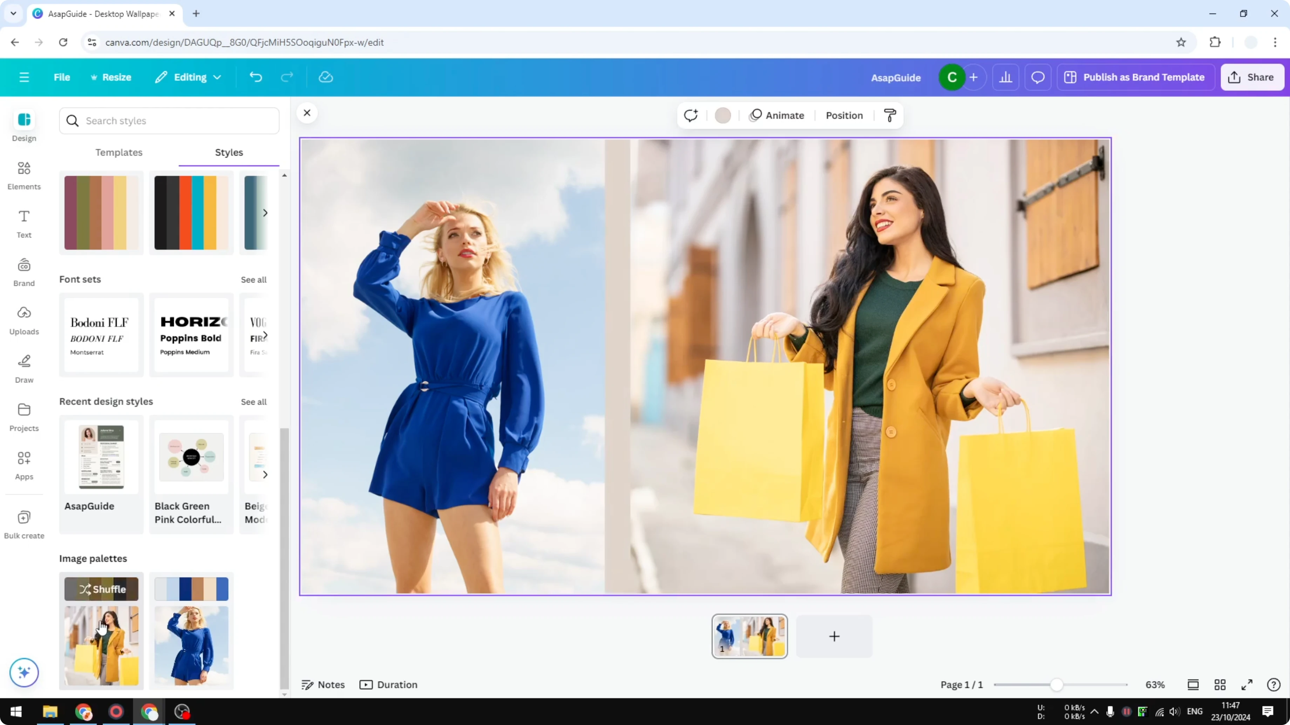Open Bulk create panel
Screen dimensions: 1290x725
coord(23,523)
